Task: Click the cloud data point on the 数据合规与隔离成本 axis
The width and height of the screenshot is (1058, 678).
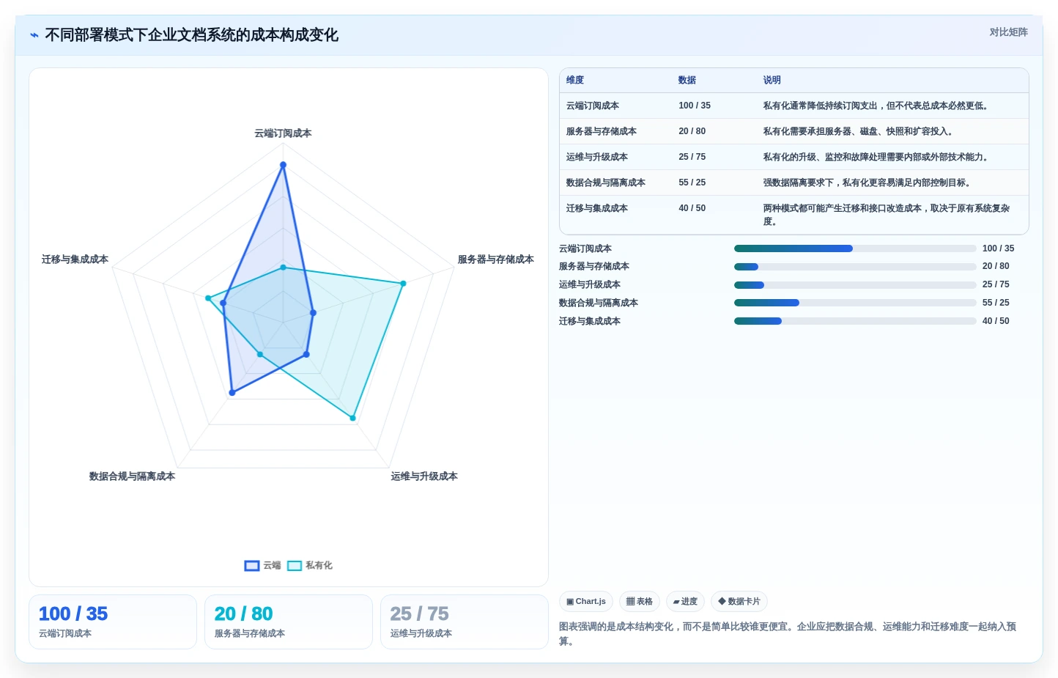Action: (x=232, y=393)
